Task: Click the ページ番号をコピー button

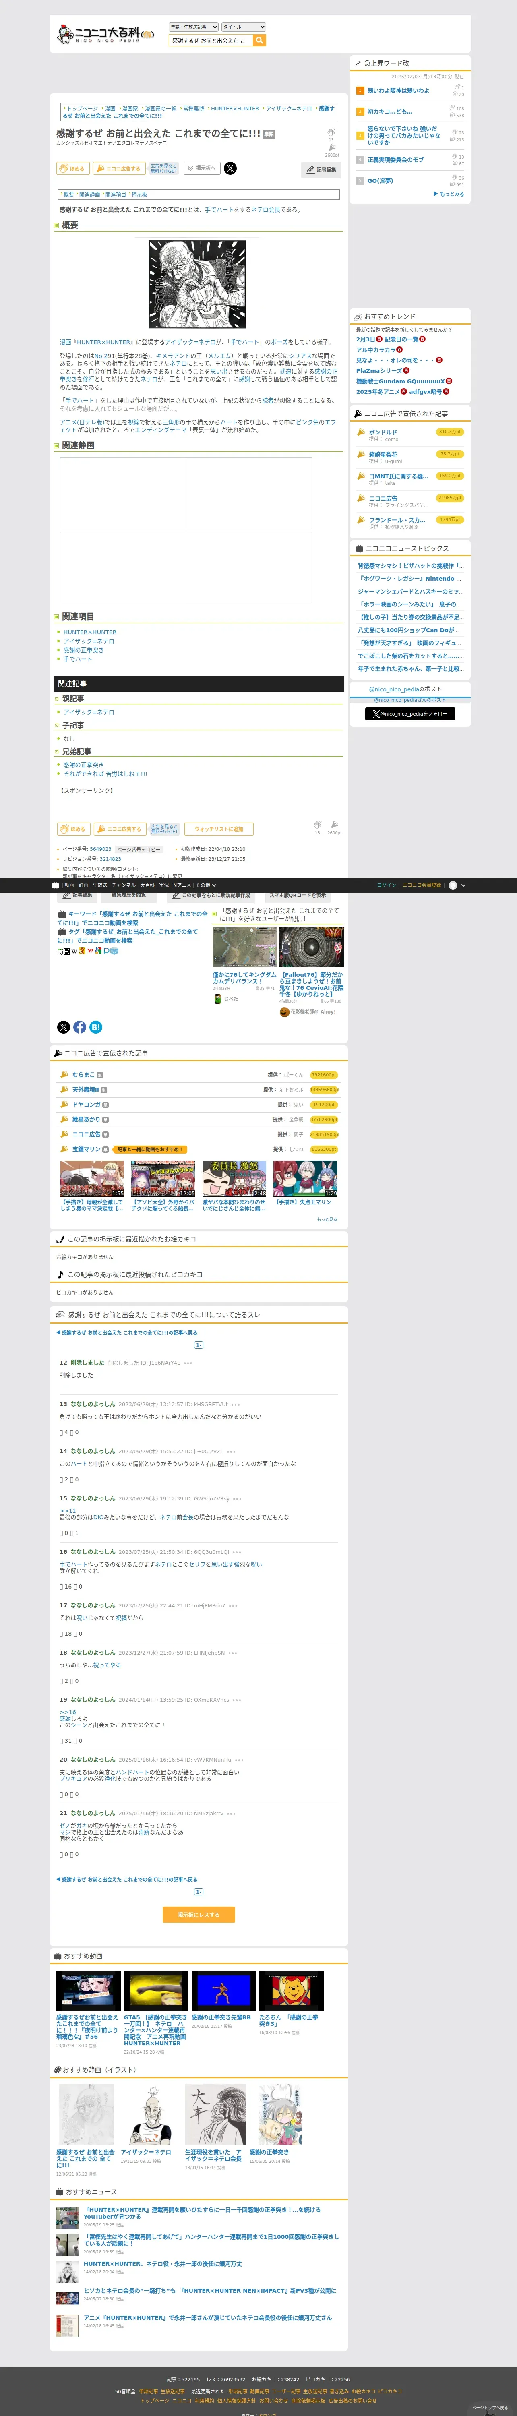Action: [138, 850]
